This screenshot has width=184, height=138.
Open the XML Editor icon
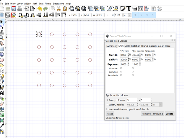click(140, 9)
